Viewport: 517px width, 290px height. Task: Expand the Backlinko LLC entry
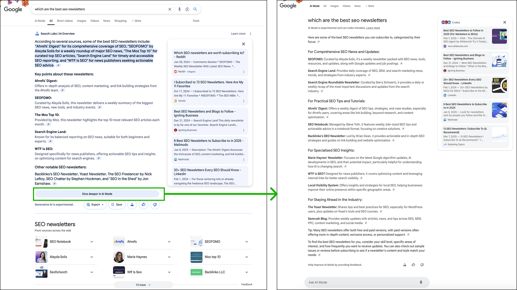(x=247, y=272)
